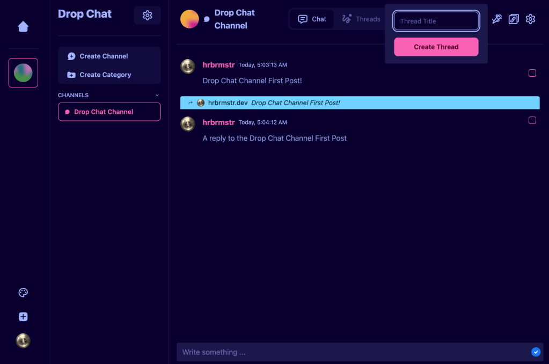Click the linked pages icon in header

click(x=514, y=19)
